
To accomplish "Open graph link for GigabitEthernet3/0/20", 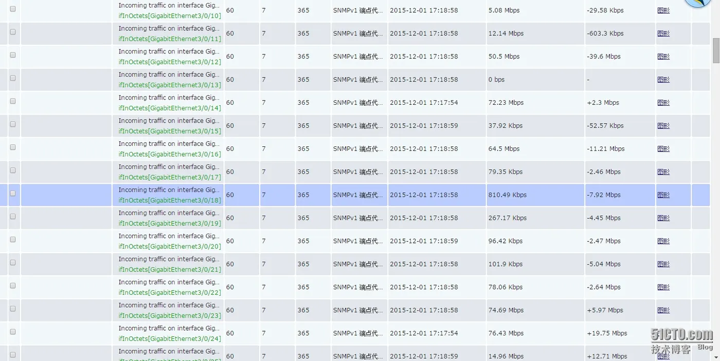I will (663, 241).
